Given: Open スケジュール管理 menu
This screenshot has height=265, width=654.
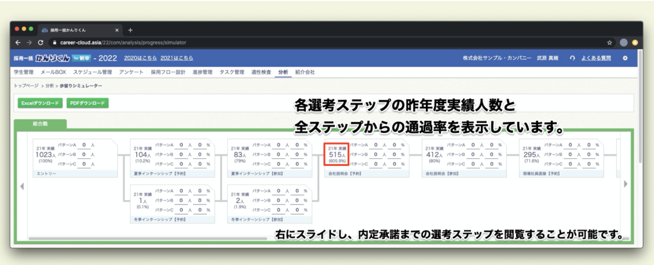Looking at the screenshot, I should click(x=93, y=72).
